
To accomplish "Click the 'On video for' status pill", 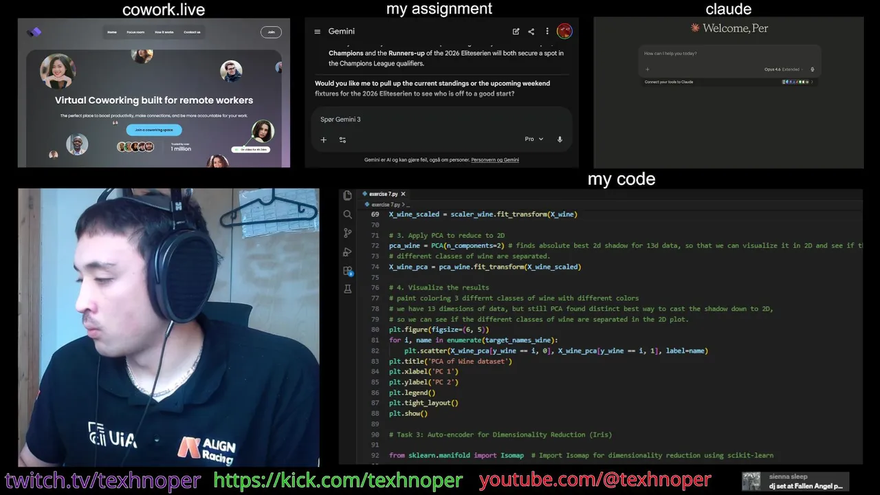I will (251, 149).
